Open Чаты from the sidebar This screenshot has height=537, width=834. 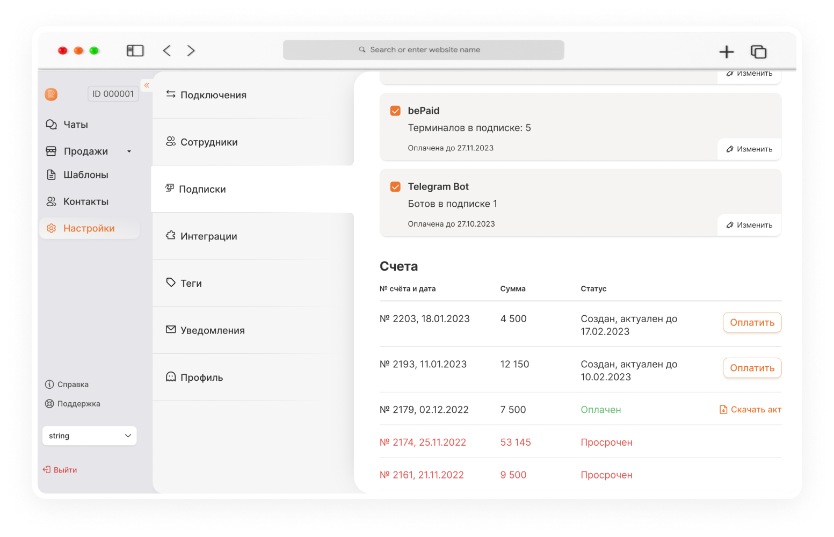click(67, 125)
